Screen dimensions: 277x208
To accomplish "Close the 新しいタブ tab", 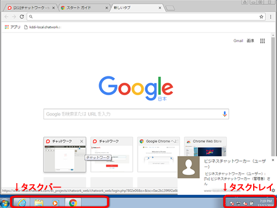I will point(160,8).
